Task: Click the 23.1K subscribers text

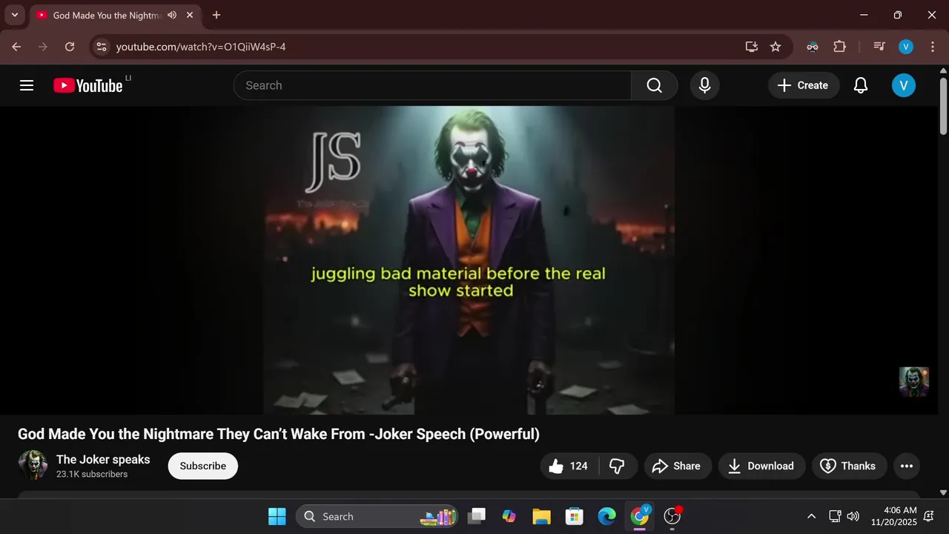Action: pos(92,474)
